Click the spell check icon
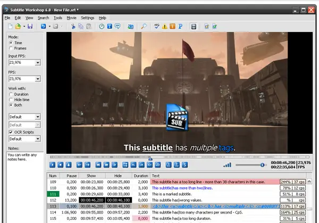The height and width of the screenshot is (223, 319). 156,26
